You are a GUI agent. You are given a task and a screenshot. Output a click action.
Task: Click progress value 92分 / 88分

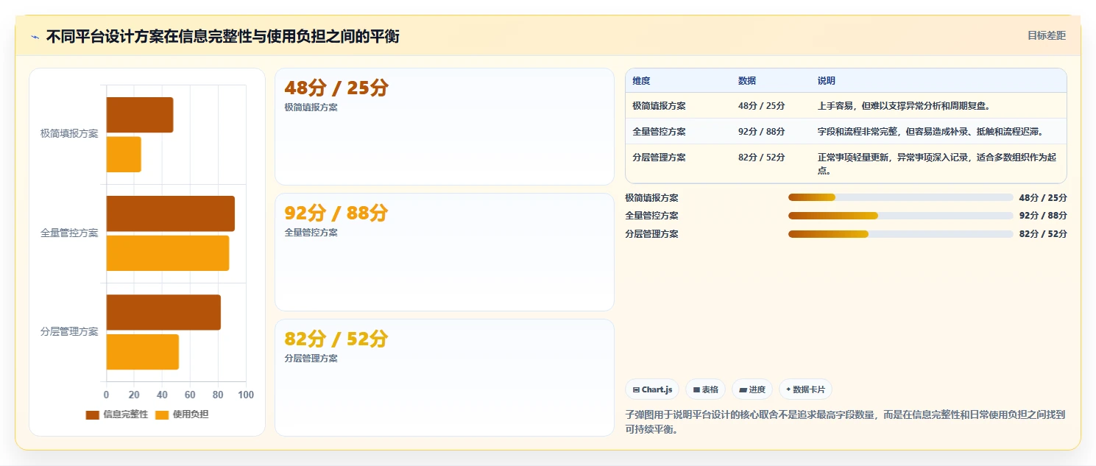1043,216
